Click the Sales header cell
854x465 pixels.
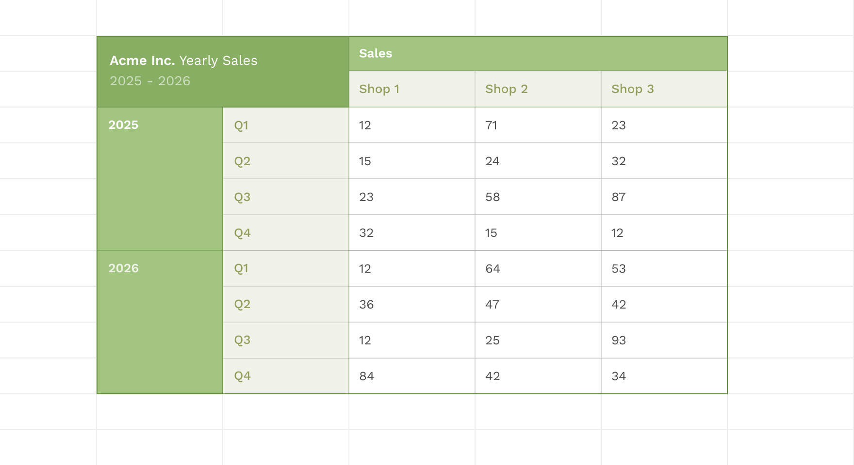pos(538,53)
